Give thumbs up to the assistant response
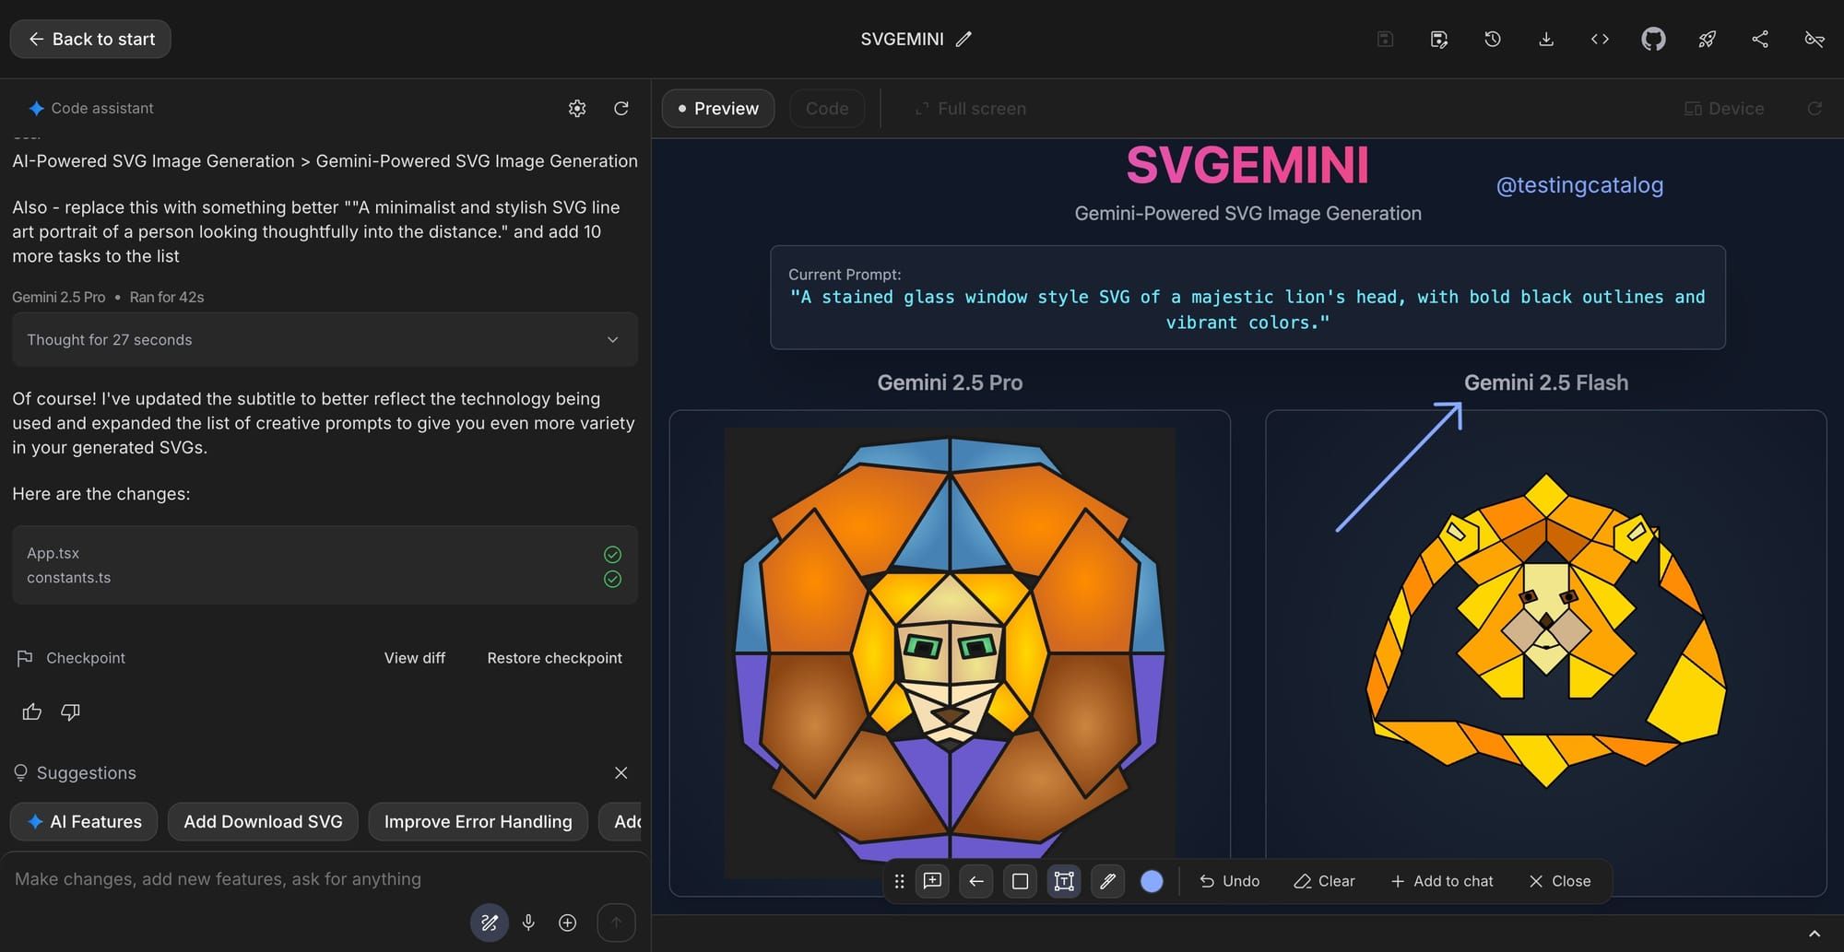This screenshot has height=952, width=1844. (31, 711)
